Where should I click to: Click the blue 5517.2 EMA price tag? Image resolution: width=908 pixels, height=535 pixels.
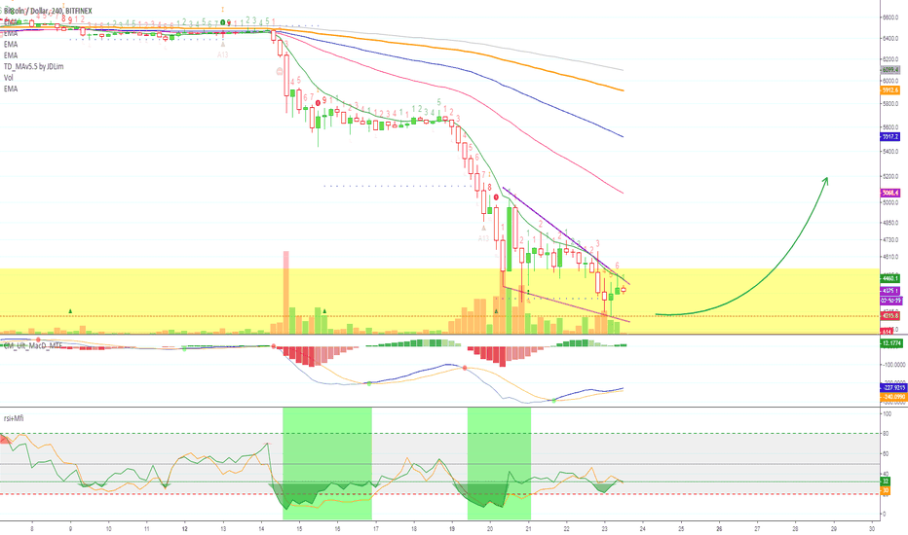pyautogui.click(x=890, y=137)
